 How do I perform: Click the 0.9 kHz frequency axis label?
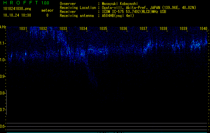[x=2, y=76]
